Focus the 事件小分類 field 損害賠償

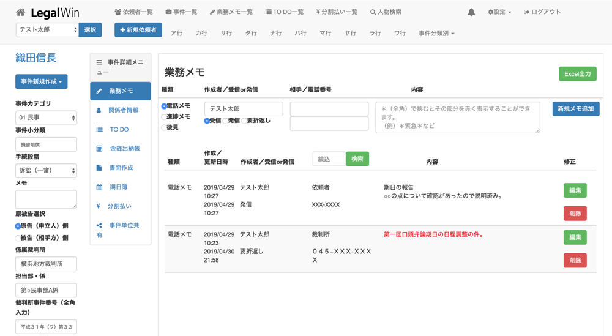pyautogui.click(x=46, y=144)
